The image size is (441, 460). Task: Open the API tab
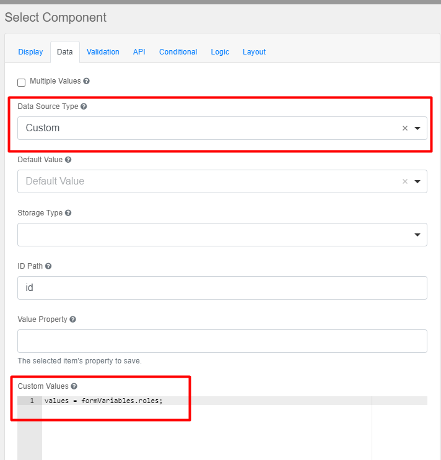(139, 52)
